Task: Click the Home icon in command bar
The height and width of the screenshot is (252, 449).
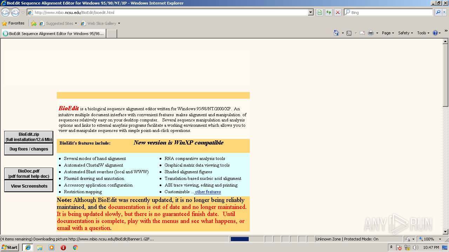Action: 336,33
